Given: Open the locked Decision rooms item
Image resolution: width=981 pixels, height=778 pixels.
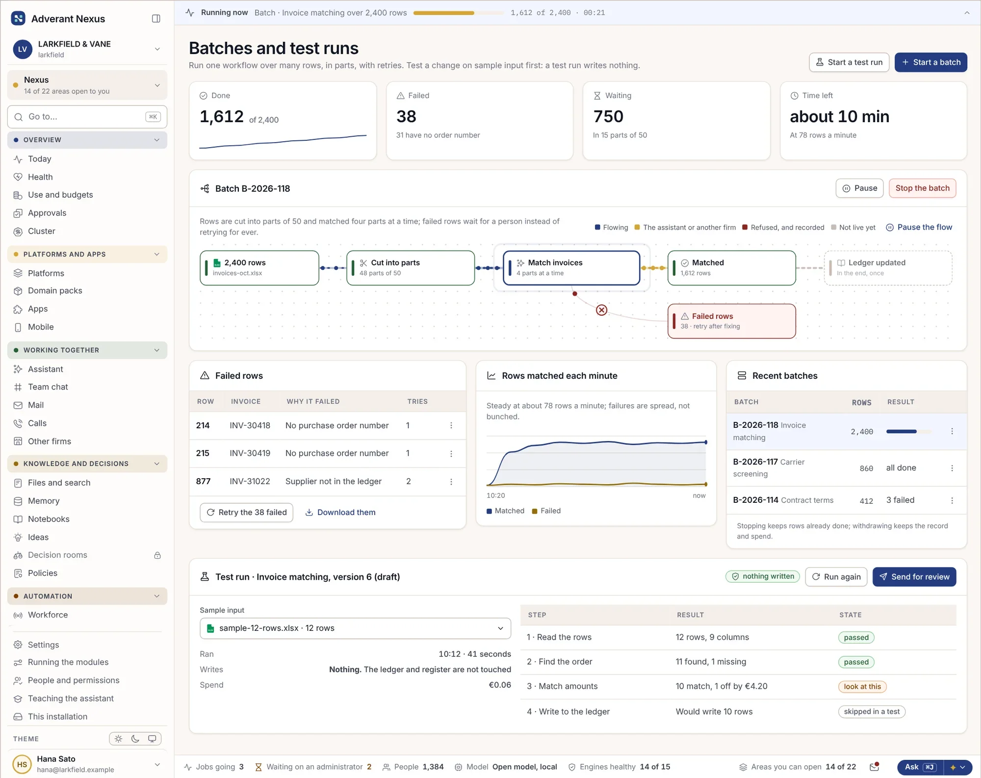Looking at the screenshot, I should pyautogui.click(x=87, y=555).
